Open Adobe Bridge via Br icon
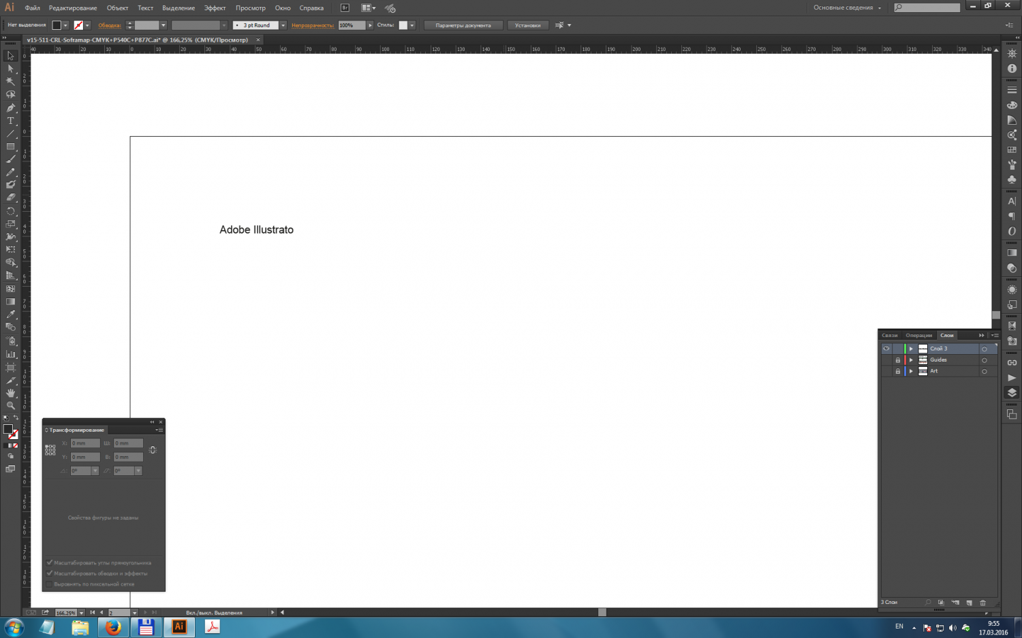1022x638 pixels. [x=345, y=7]
